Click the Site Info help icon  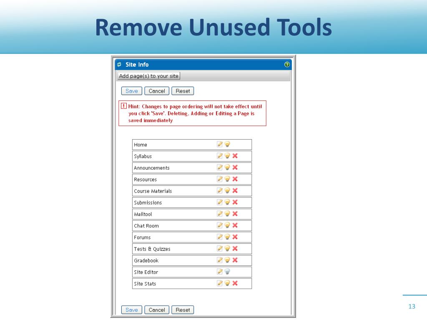(x=287, y=65)
